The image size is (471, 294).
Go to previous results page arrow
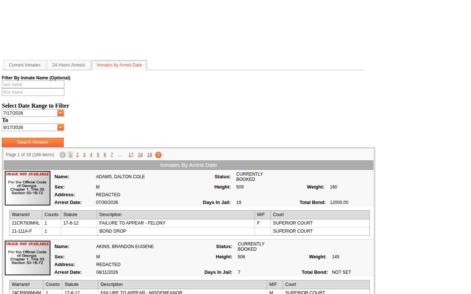(63, 155)
